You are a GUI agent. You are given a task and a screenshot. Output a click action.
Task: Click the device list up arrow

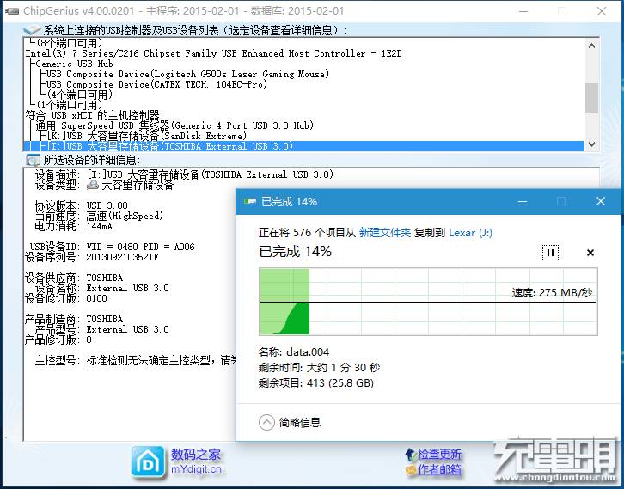click(x=591, y=46)
